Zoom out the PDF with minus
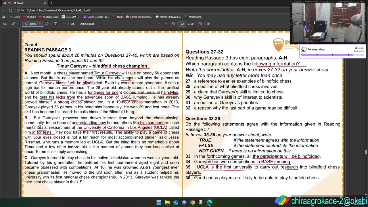Viewport: 368px width, 207px height. pyautogui.click(x=159, y=24)
